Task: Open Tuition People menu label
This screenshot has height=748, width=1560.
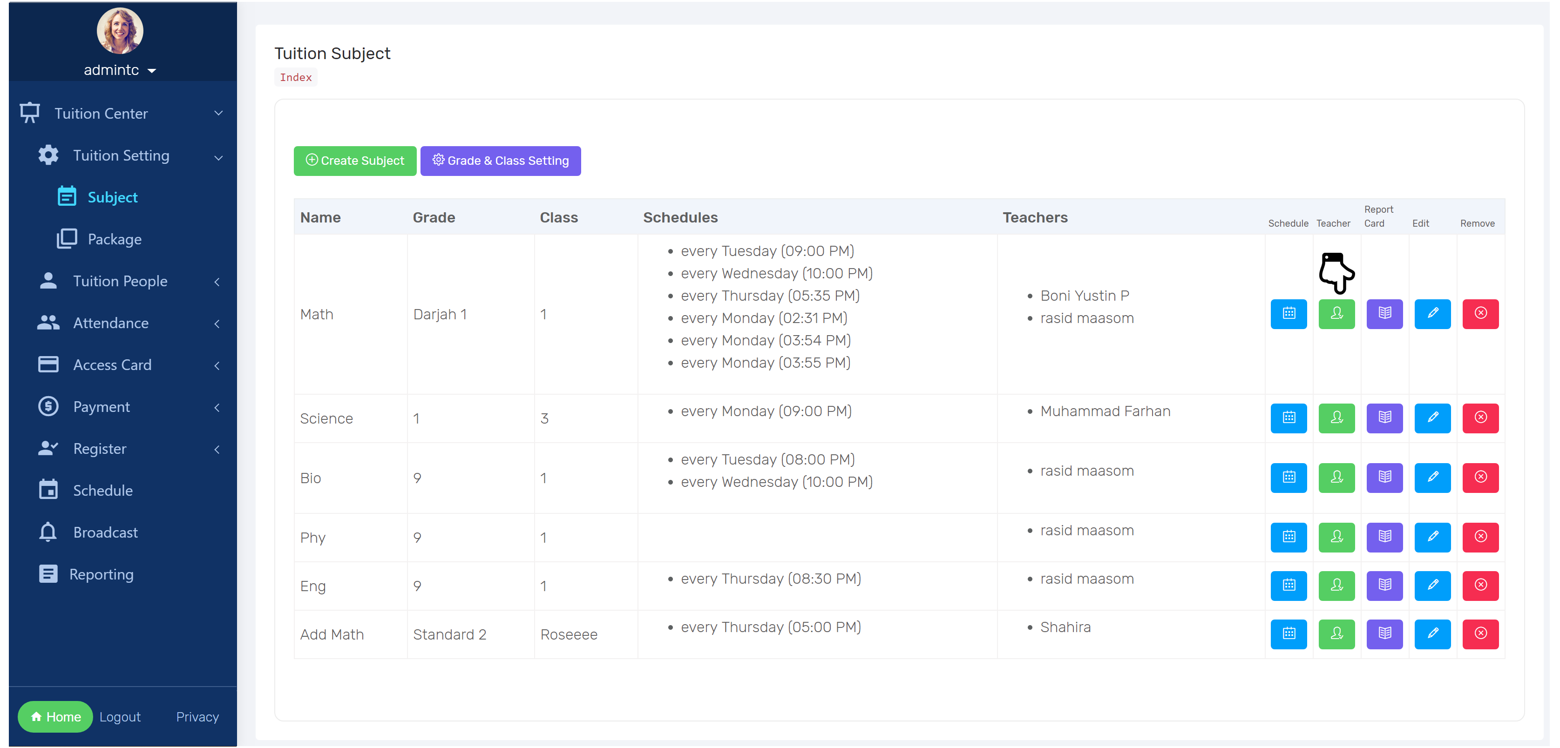Action: (x=120, y=281)
